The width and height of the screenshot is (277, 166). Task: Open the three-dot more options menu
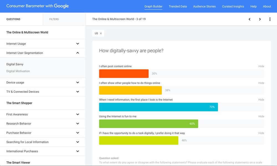[x=270, y=19]
